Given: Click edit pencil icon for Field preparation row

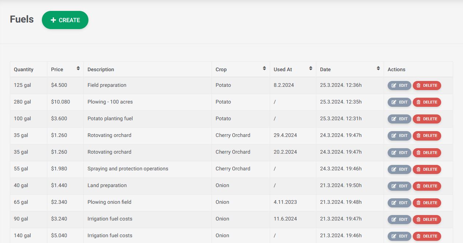Looking at the screenshot, I should [394, 85].
